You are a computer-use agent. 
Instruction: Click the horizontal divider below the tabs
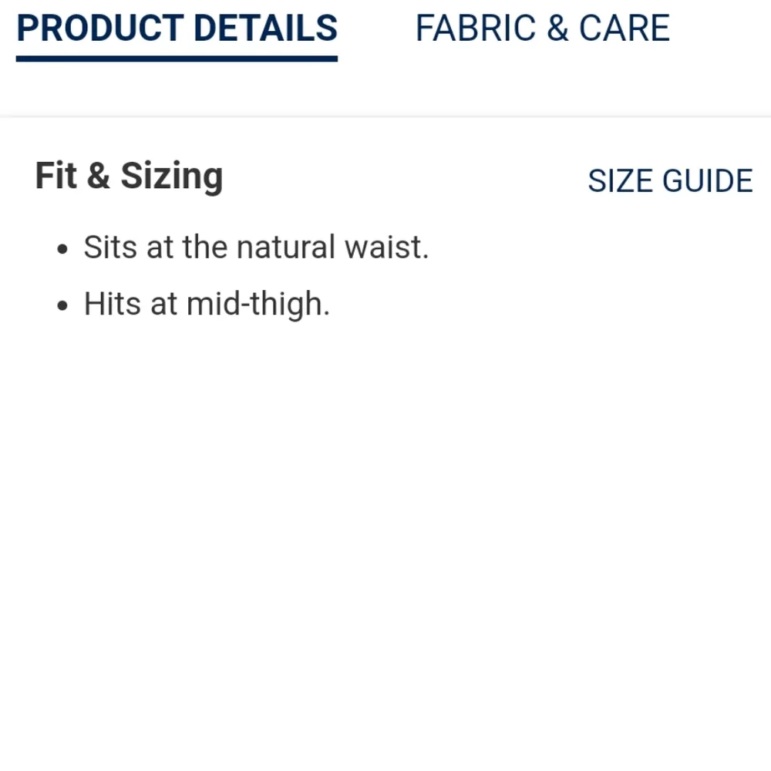[385, 117]
